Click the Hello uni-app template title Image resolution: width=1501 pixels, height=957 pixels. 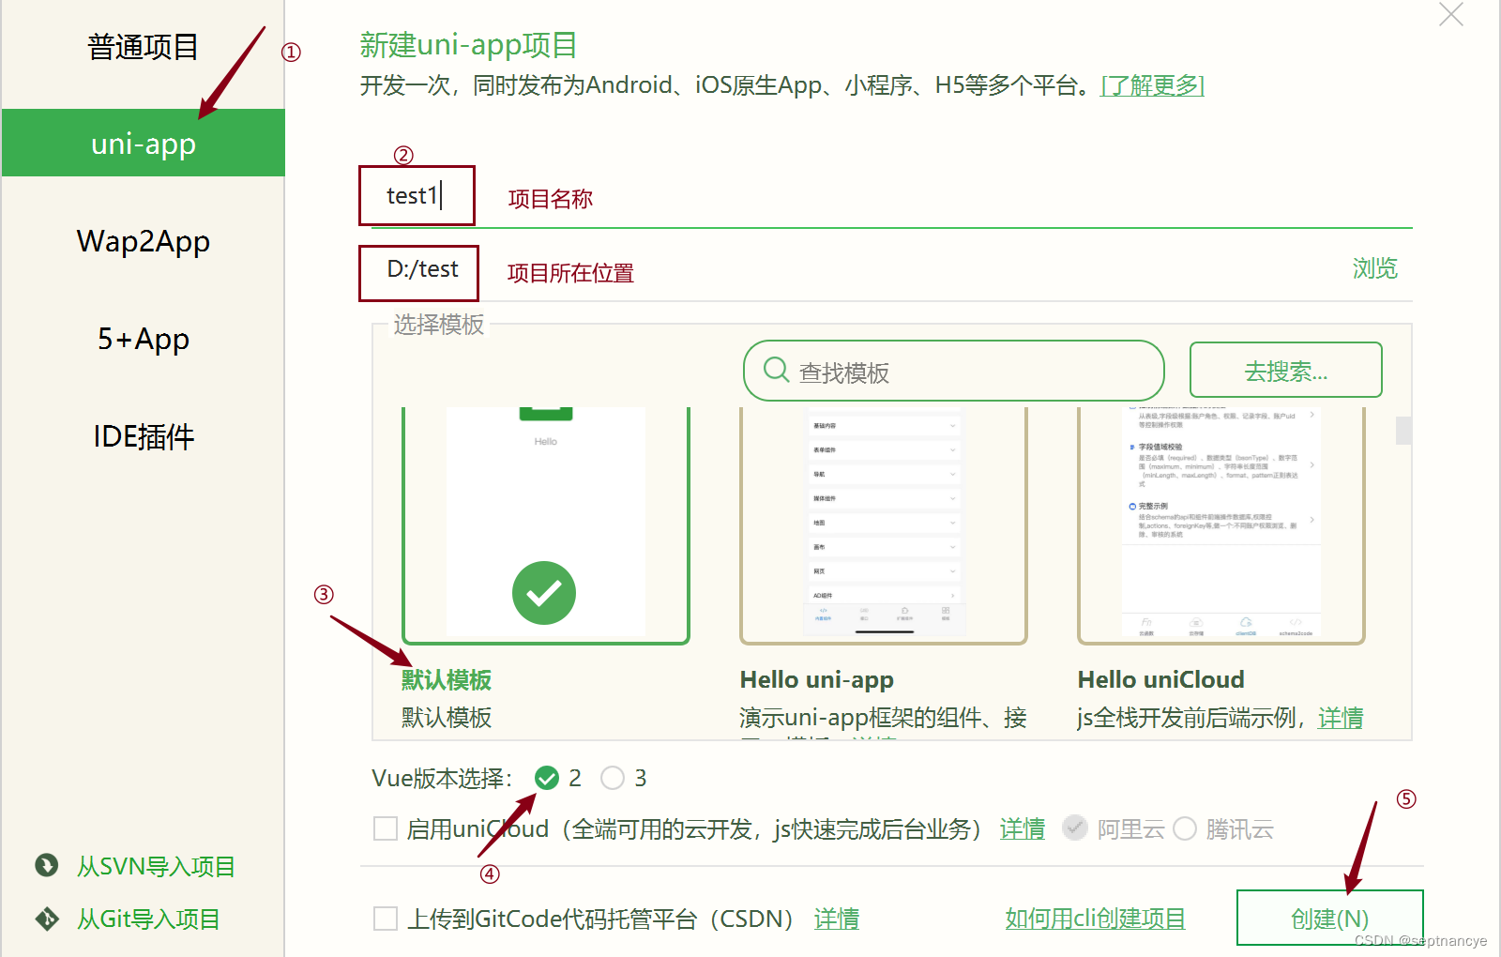click(816, 679)
